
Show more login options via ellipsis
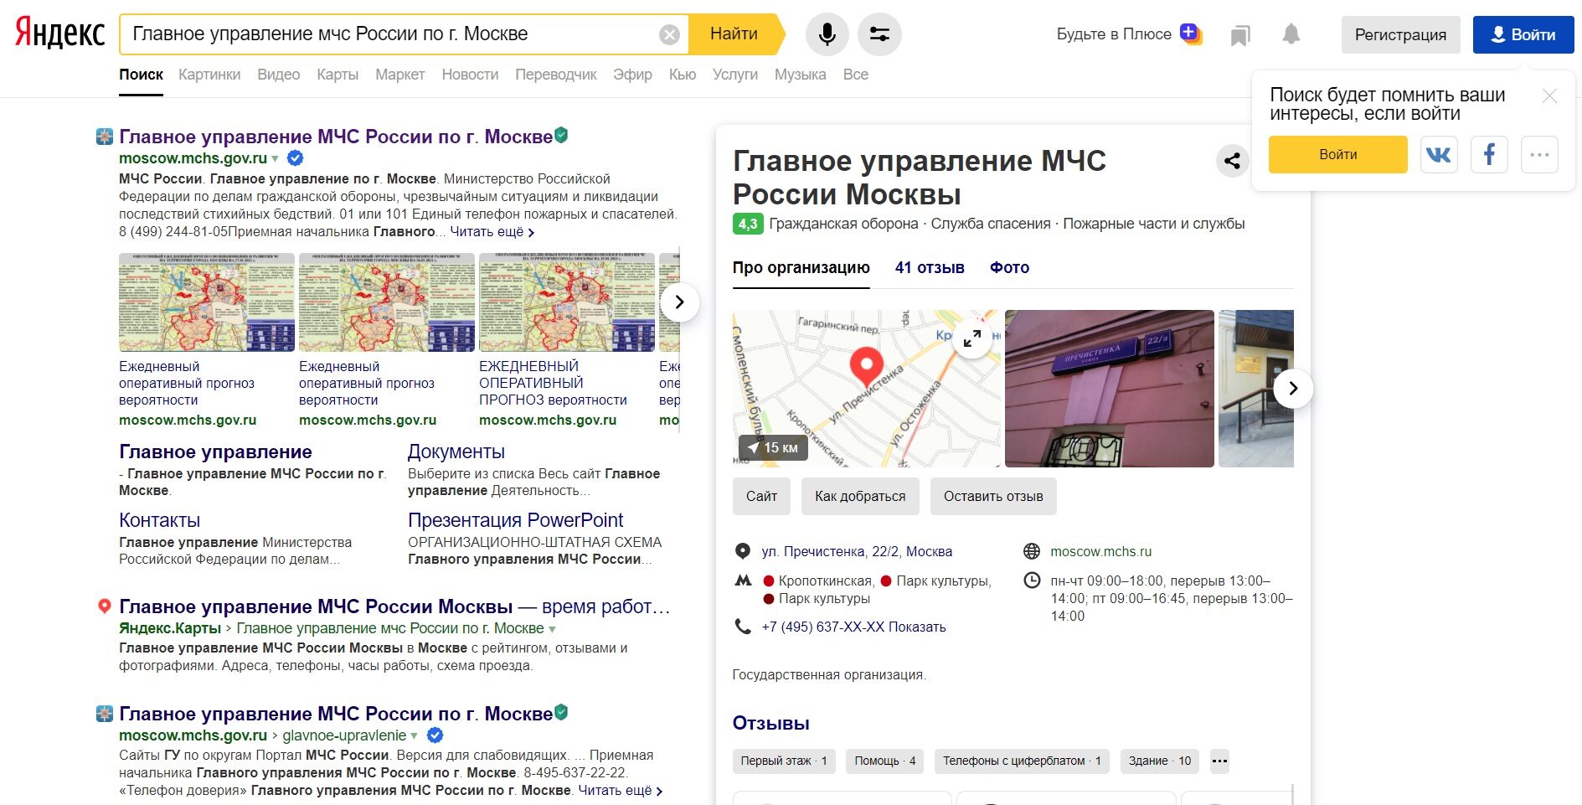pos(1539,154)
